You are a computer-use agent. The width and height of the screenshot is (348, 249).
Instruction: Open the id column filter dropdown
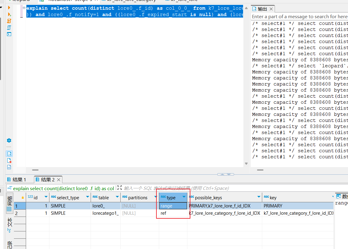[46, 197]
